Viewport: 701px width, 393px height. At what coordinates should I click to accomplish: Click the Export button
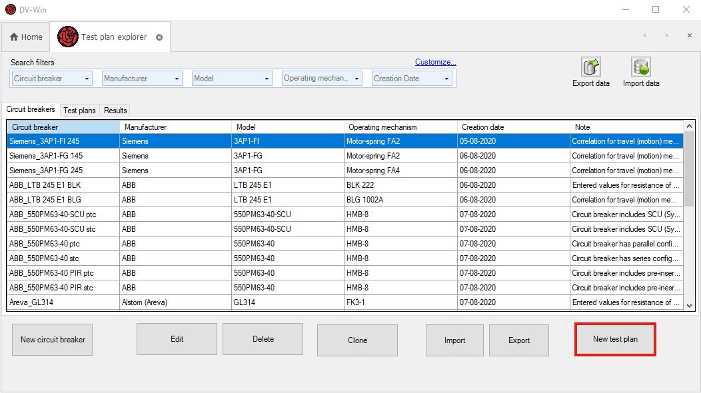pos(519,340)
